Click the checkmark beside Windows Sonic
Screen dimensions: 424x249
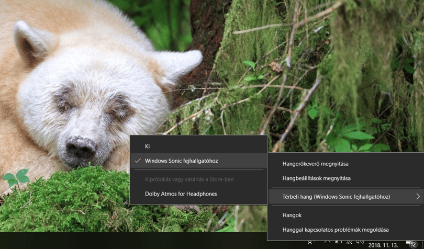(x=138, y=161)
